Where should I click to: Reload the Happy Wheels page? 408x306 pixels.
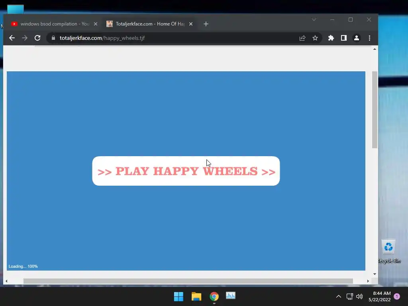pos(37,38)
